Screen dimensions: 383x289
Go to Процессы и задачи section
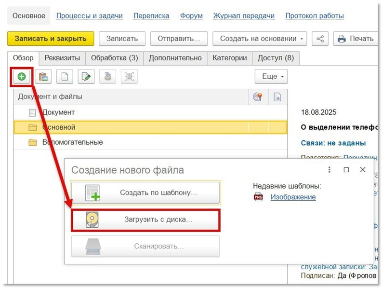(89, 16)
